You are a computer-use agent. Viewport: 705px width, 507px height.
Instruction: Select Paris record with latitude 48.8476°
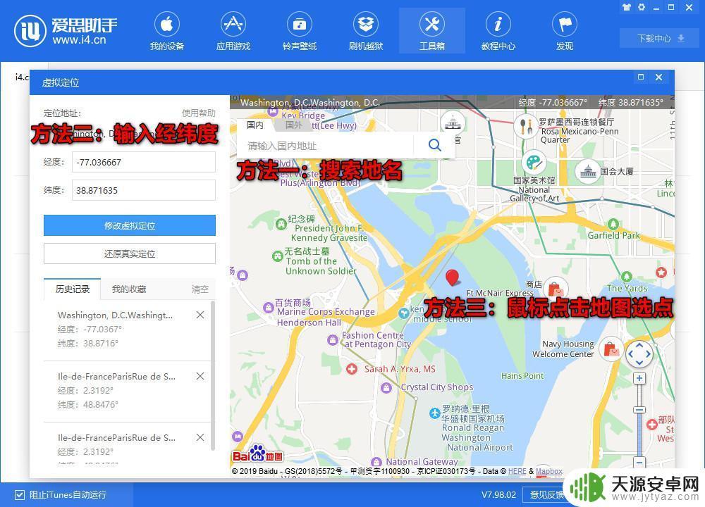(x=127, y=391)
